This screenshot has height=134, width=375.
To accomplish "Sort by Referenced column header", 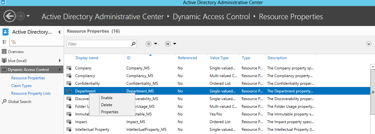I will tap(187, 58).
